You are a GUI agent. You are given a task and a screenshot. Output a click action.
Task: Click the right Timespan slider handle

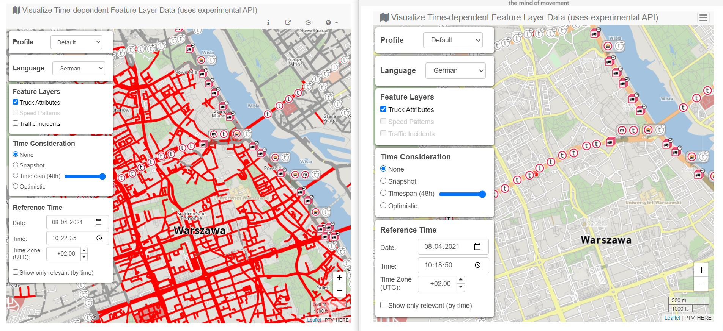point(482,194)
